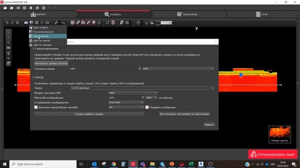Click the helmet-shaped toolbar icon

coord(121,23)
